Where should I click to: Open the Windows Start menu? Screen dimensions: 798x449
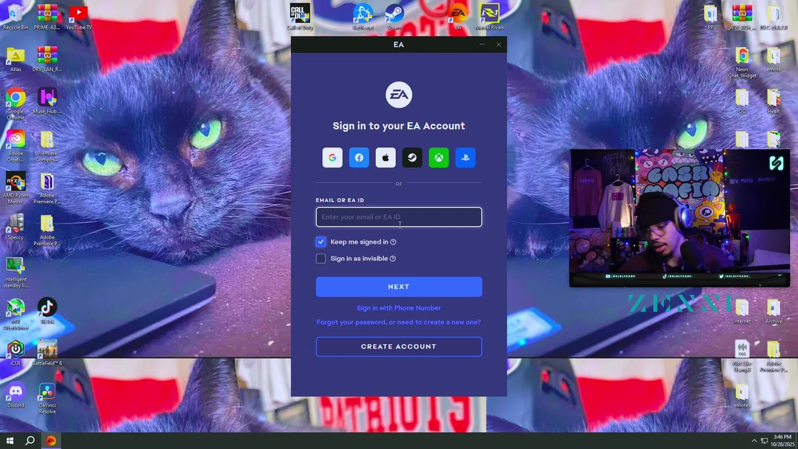(x=10, y=441)
